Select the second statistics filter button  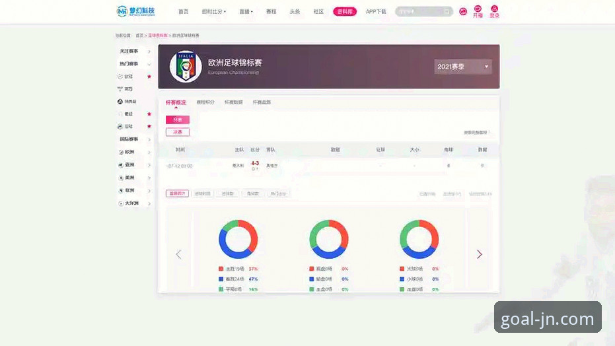[203, 193]
